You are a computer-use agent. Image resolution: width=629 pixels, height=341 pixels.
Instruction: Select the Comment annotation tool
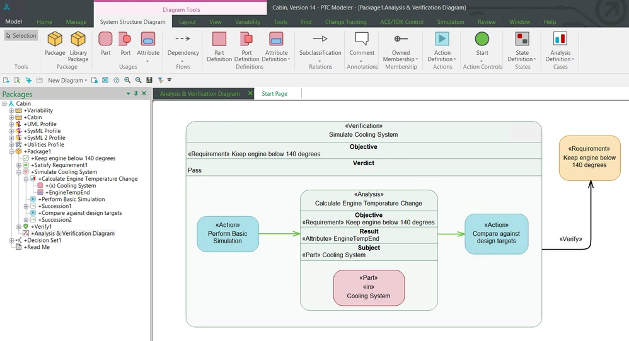(x=361, y=39)
